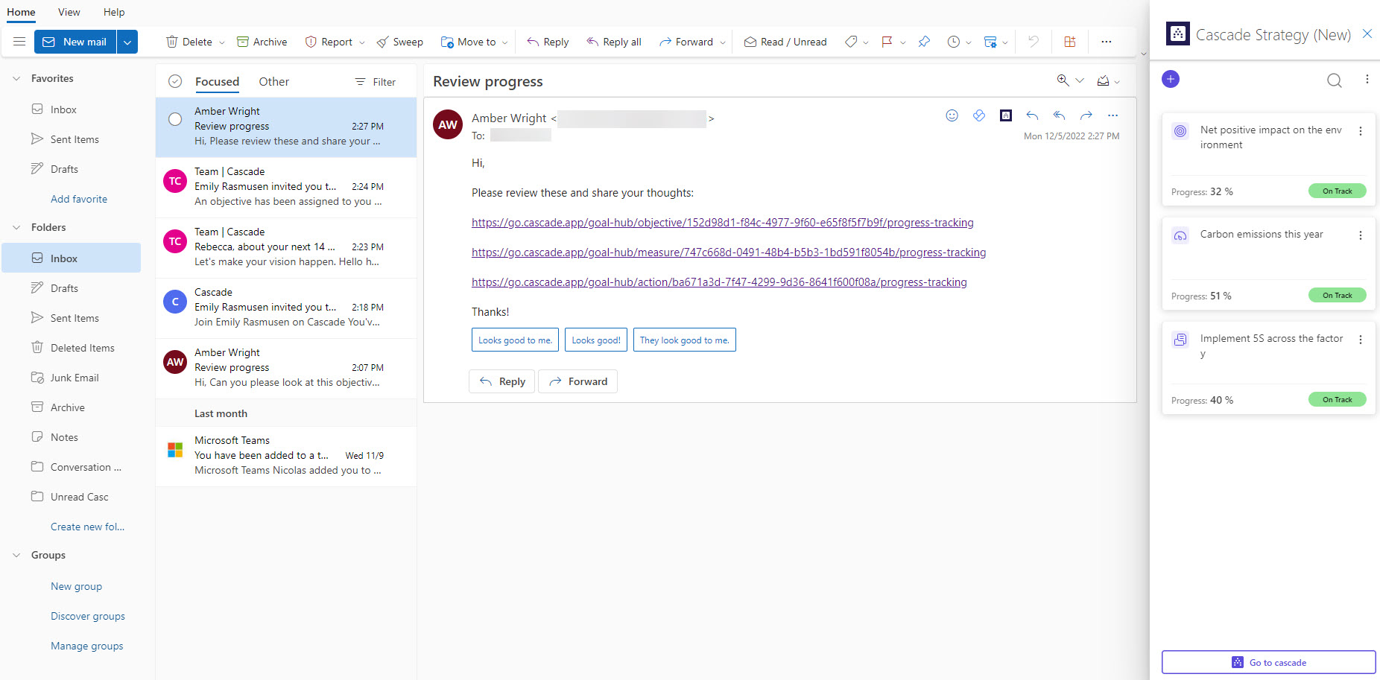The height and width of the screenshot is (680, 1380).
Task: Open search in the Cascade Strategy panel
Action: click(1334, 80)
